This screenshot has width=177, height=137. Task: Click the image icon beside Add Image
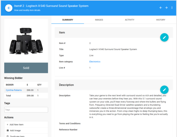click(8, 131)
